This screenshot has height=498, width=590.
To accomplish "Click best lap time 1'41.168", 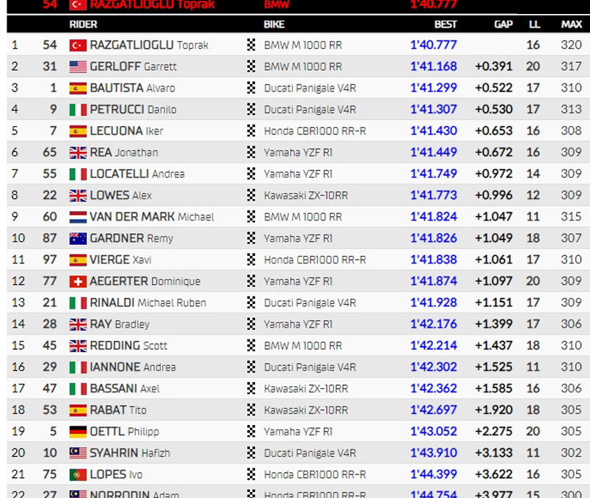I will 434,66.
